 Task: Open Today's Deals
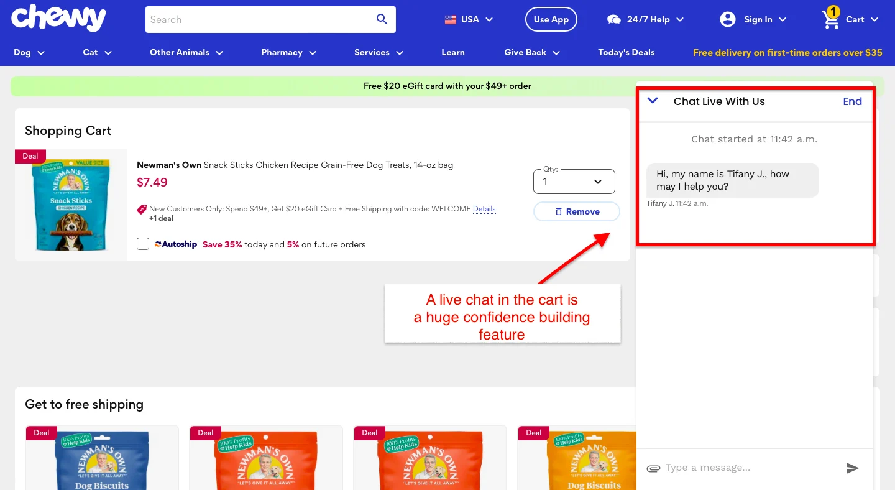pyautogui.click(x=626, y=52)
